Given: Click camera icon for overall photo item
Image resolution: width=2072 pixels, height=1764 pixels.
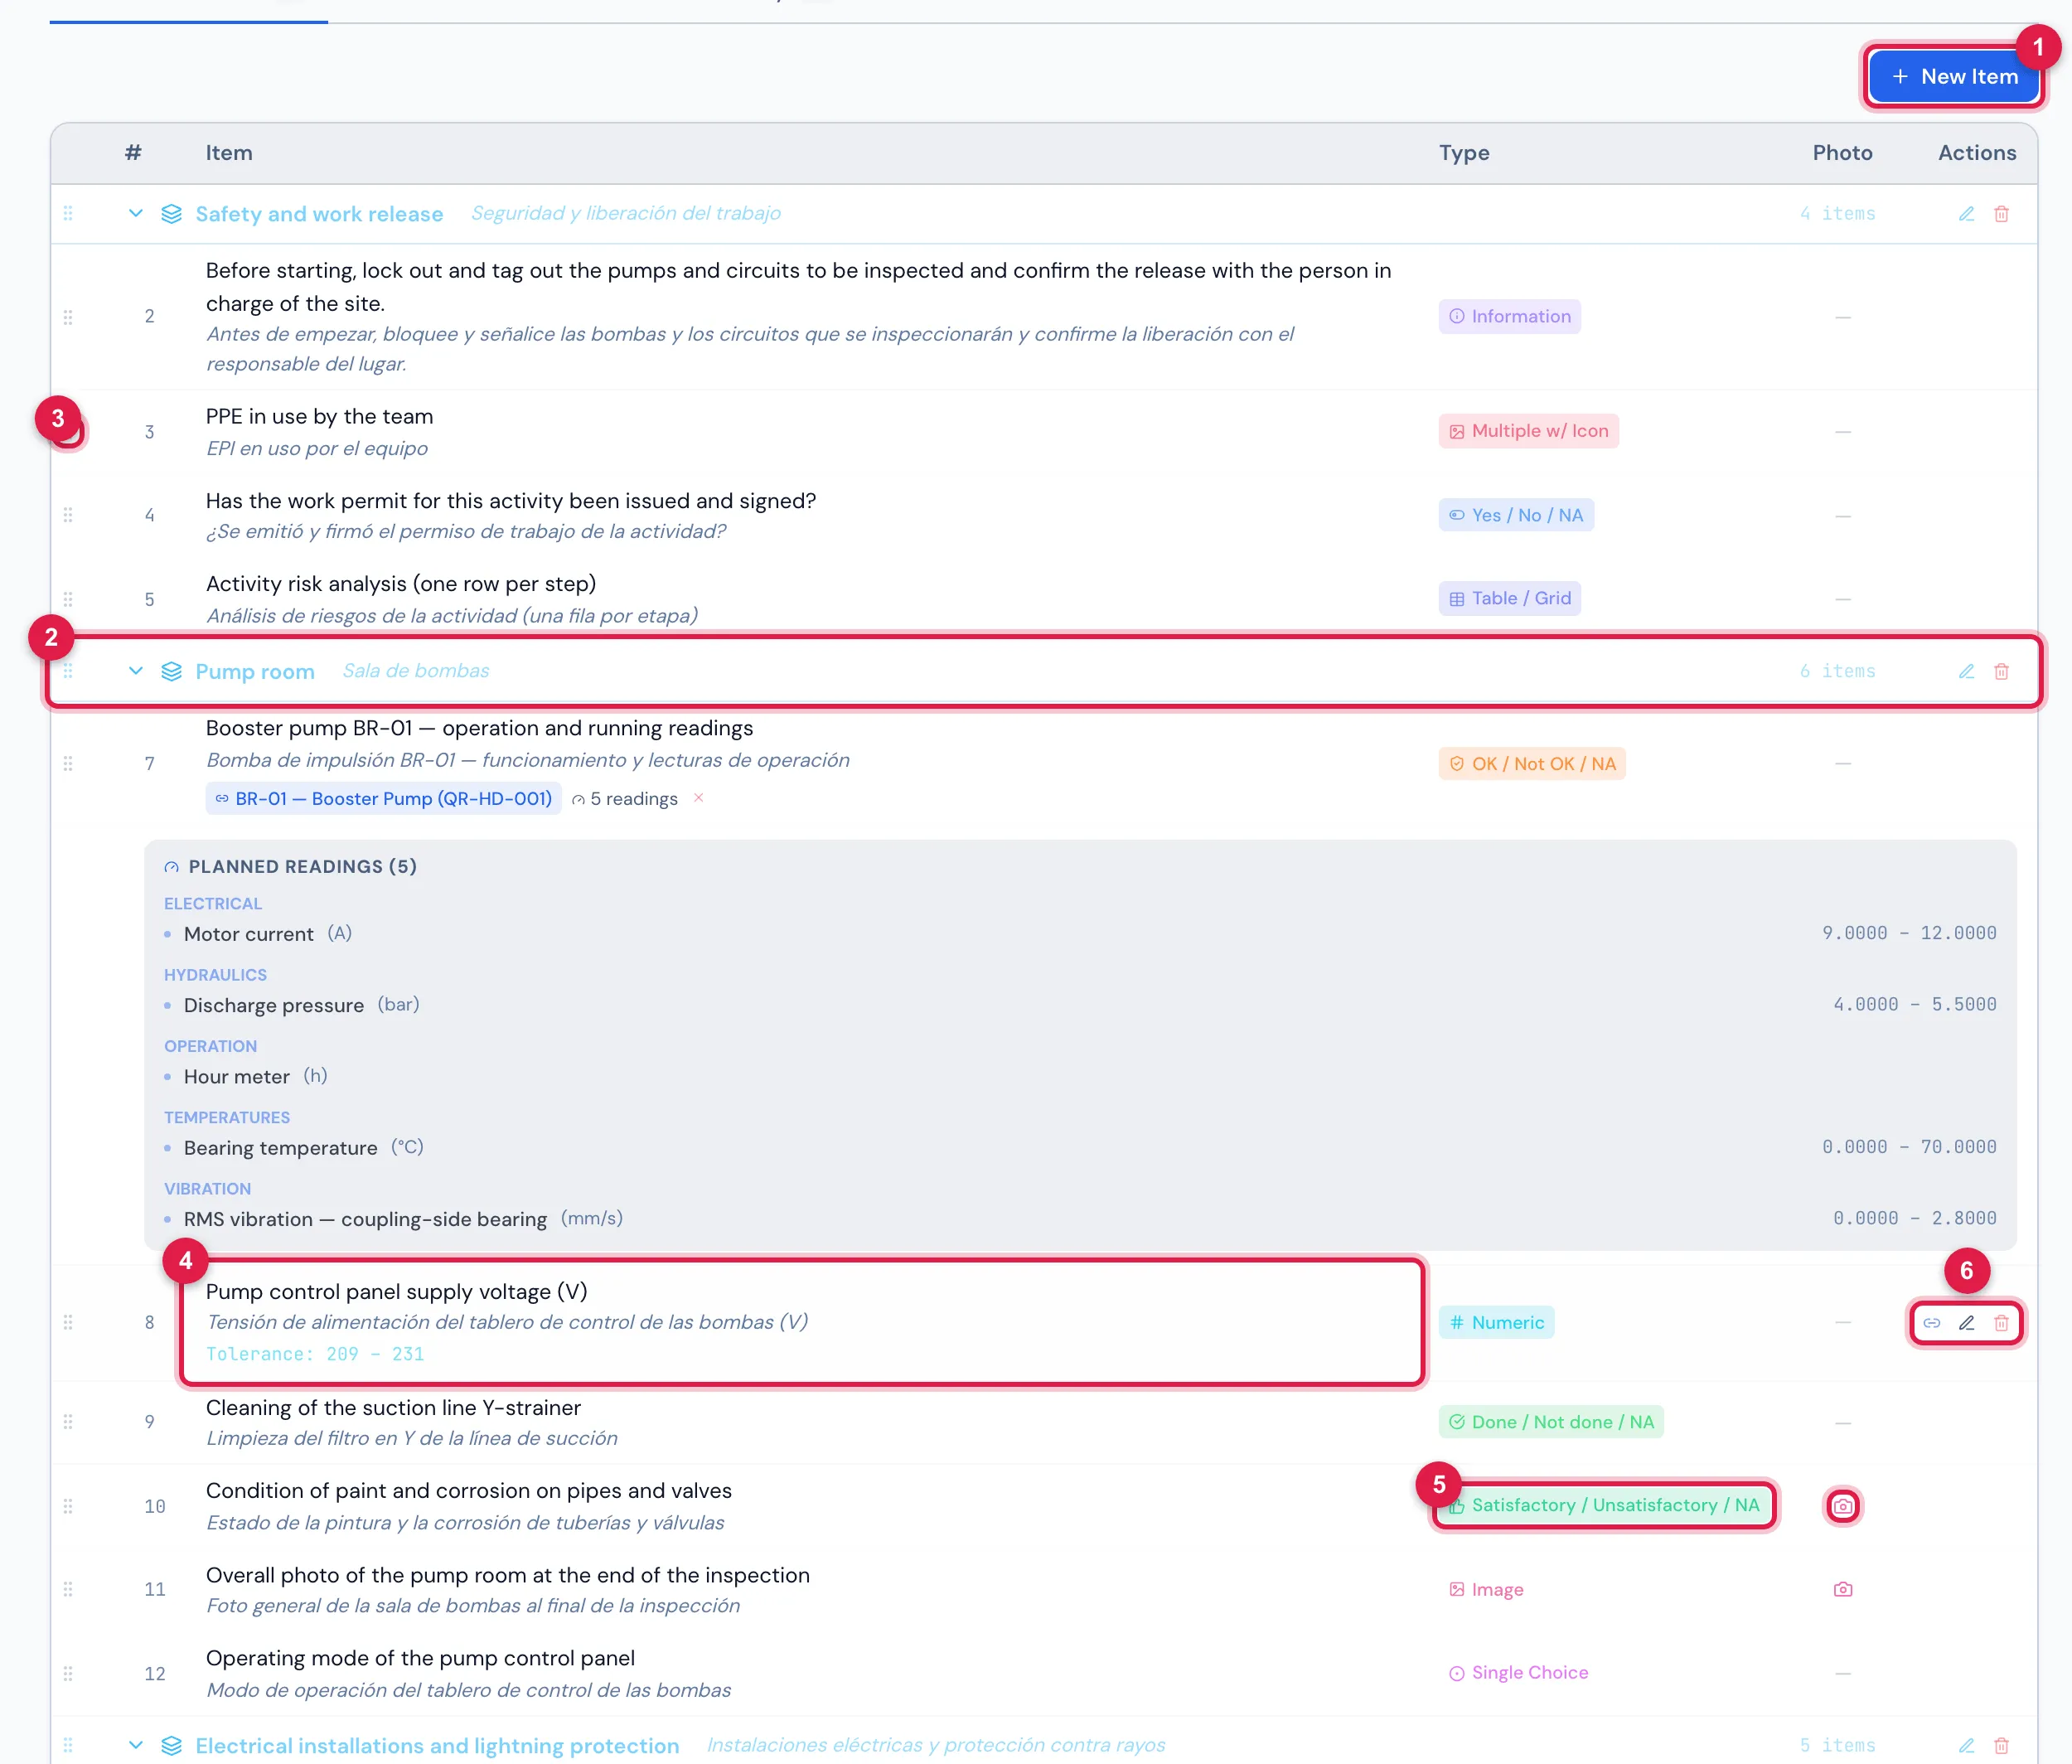Looking at the screenshot, I should point(1843,1589).
